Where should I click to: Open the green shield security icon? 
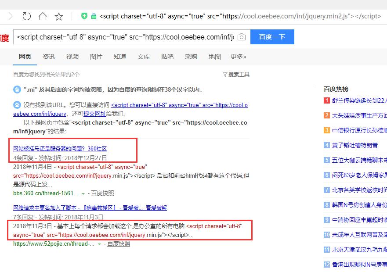pos(84,16)
